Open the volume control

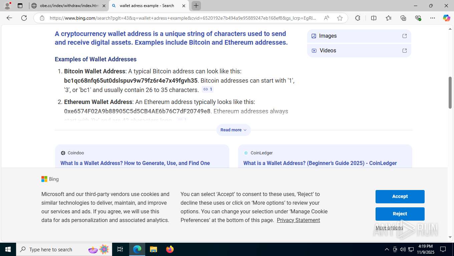tap(403, 249)
